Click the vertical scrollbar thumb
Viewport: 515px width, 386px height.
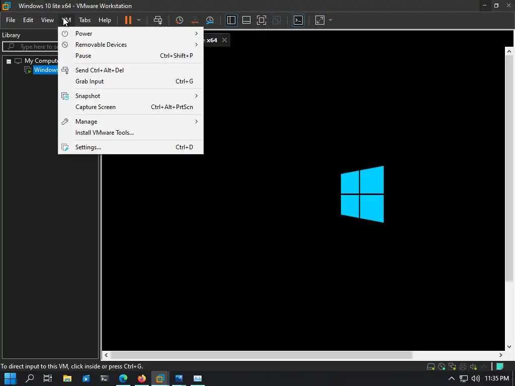point(509,168)
